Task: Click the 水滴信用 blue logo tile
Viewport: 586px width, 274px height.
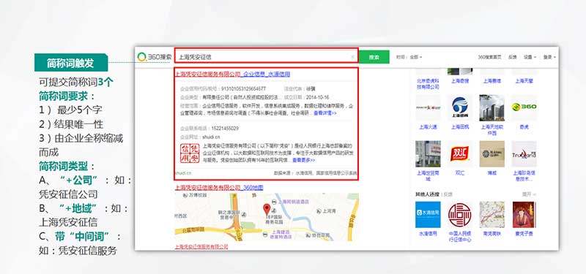Action: (x=428, y=215)
